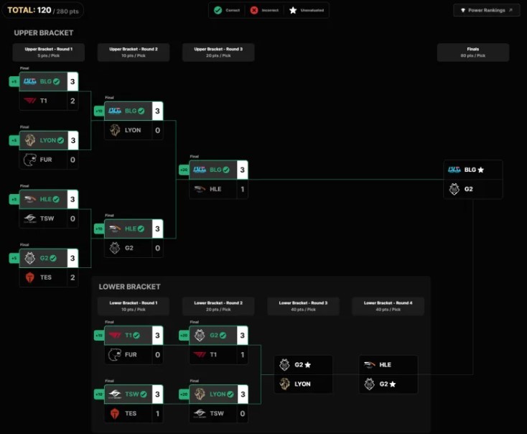
Task: Click T1 logo in Upper Round 1 match
Action: click(30, 101)
